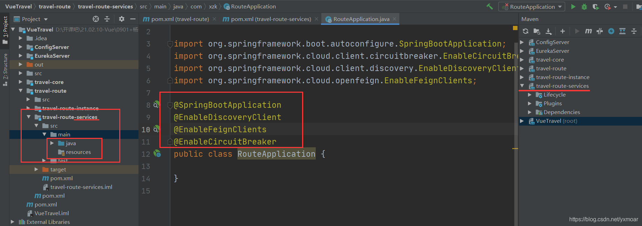Toggle the annotation fold marker on line 8
The image size is (642, 226).
point(170,105)
